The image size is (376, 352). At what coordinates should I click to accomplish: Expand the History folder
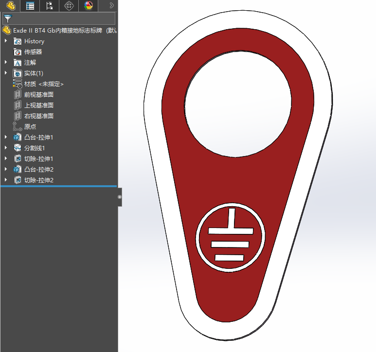click(x=6, y=41)
